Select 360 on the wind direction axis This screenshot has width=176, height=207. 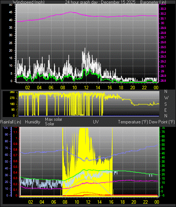(x=12, y=92)
